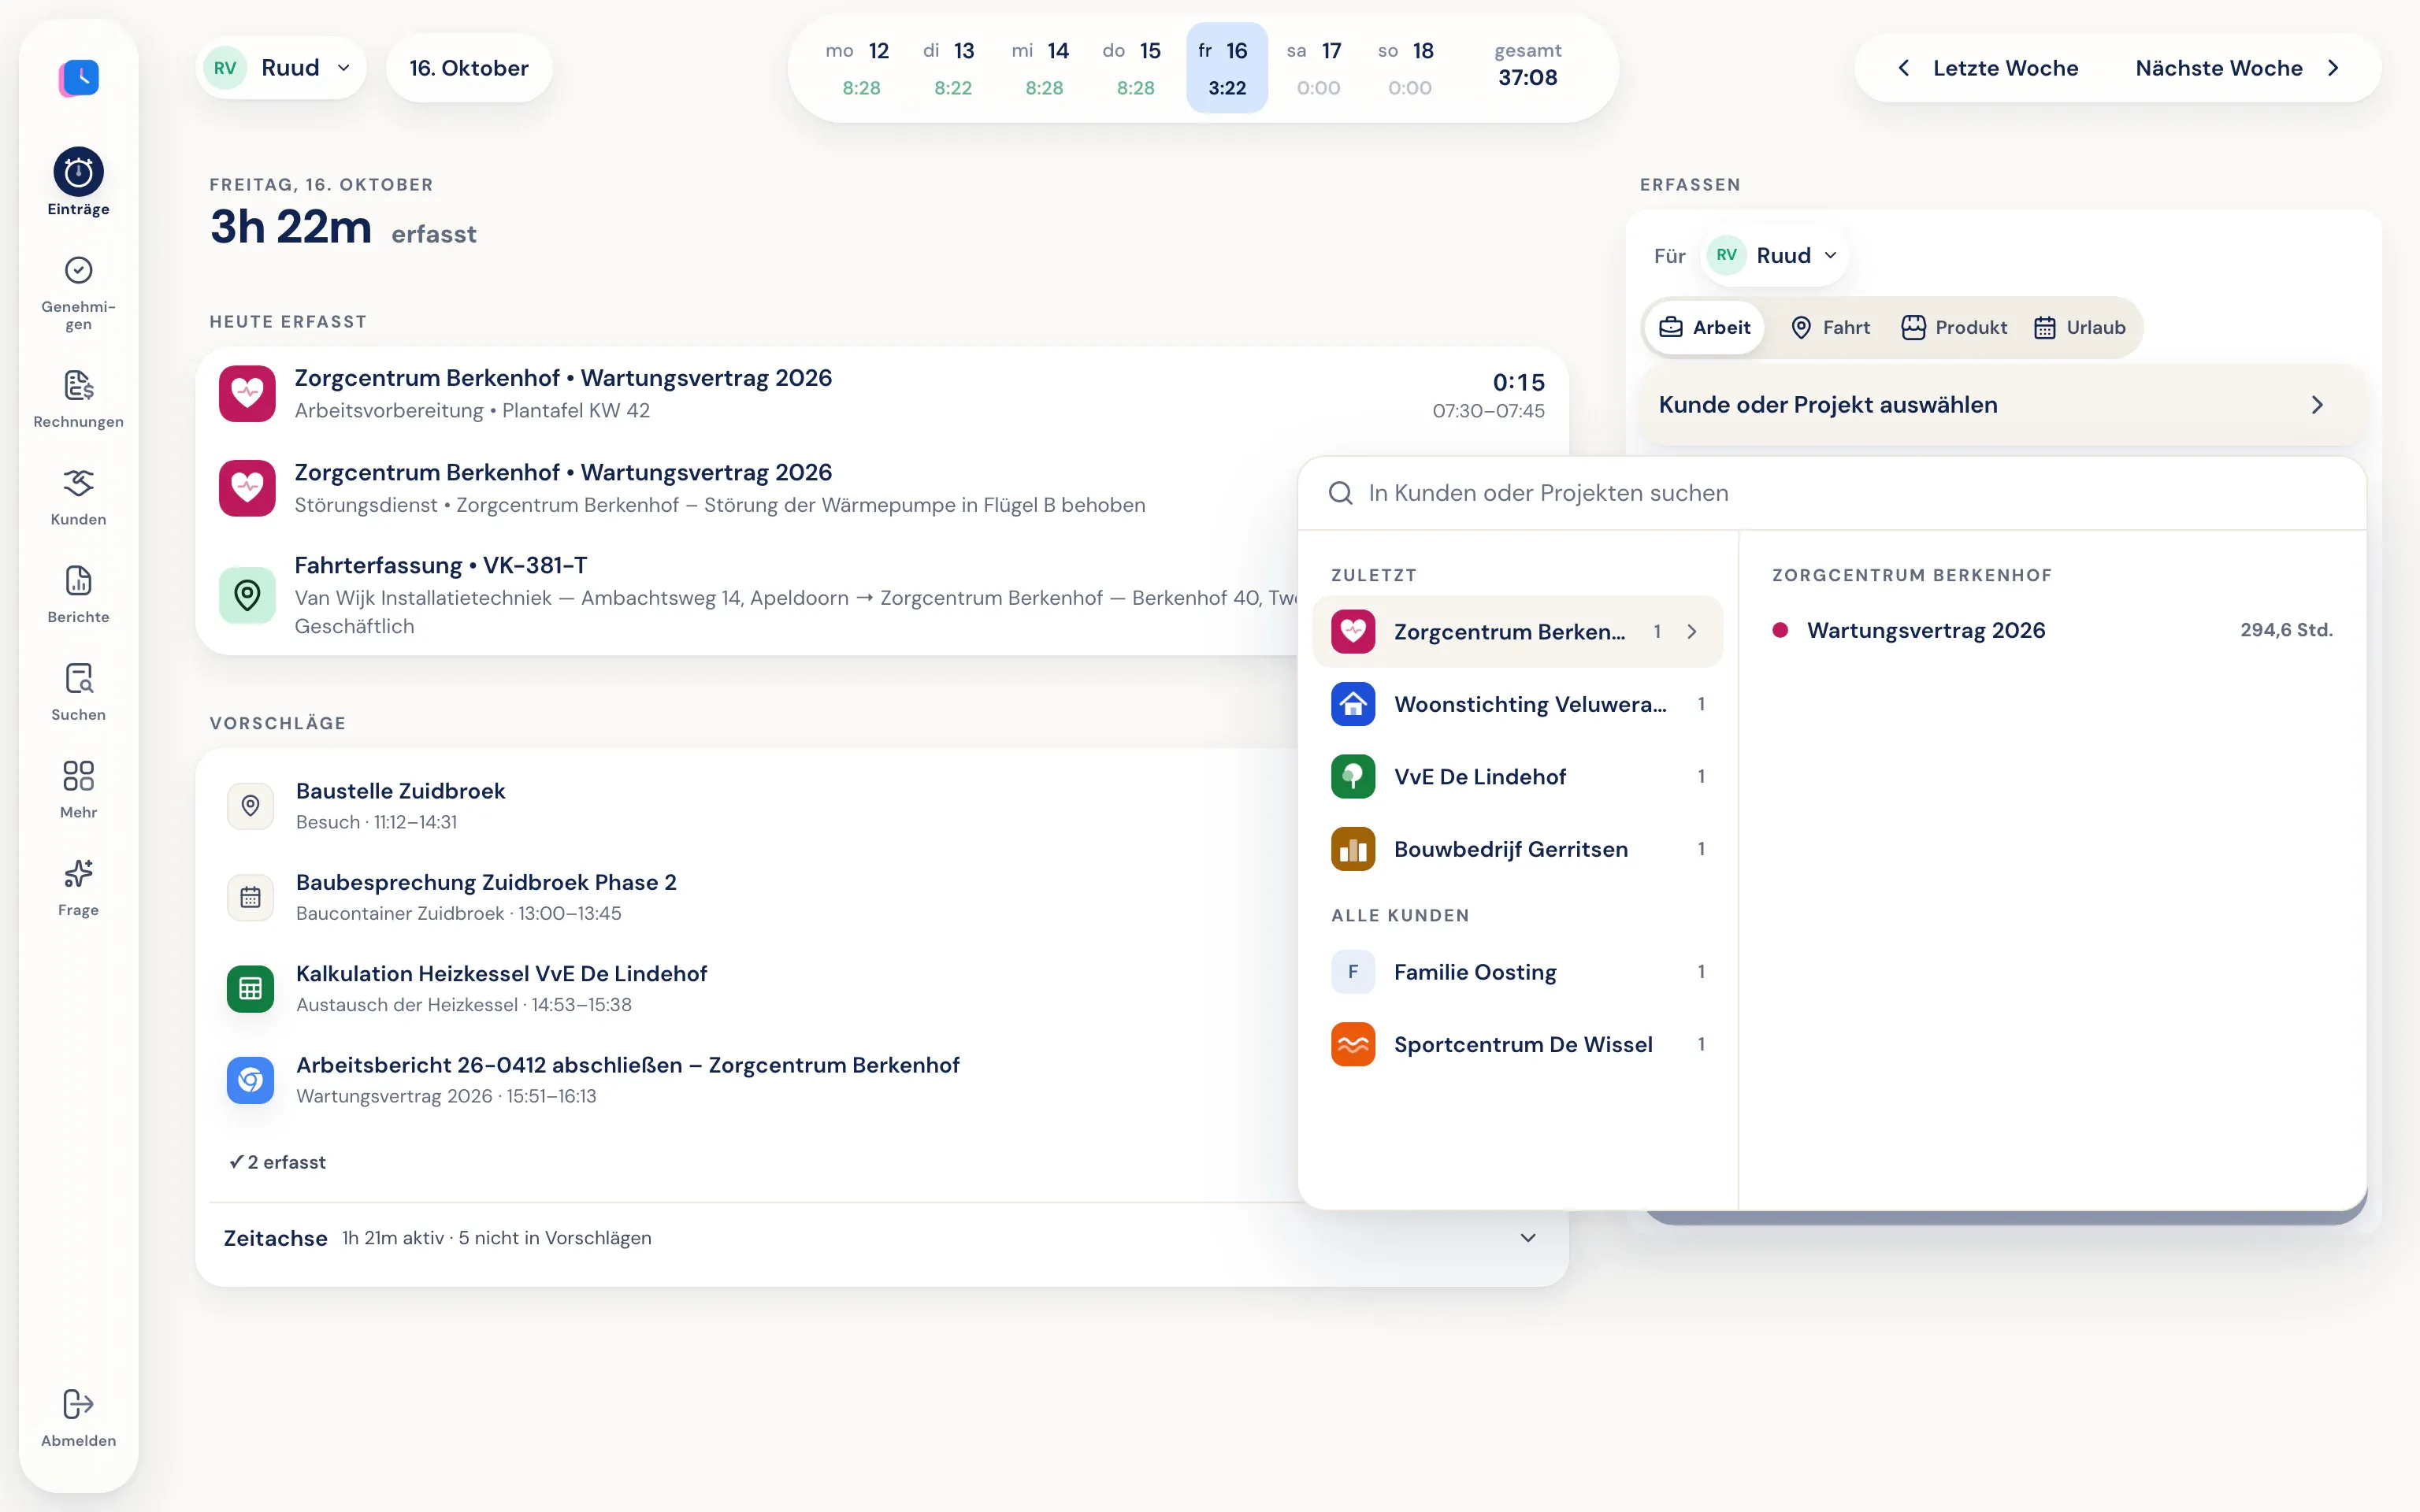This screenshot has height=1512, width=2420.
Task: Switch to the Fahrt entry type
Action: 1829,327
